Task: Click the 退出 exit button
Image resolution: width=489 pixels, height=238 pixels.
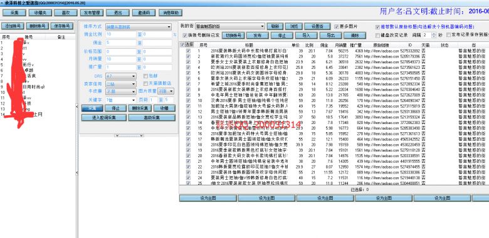Action: coord(118,13)
